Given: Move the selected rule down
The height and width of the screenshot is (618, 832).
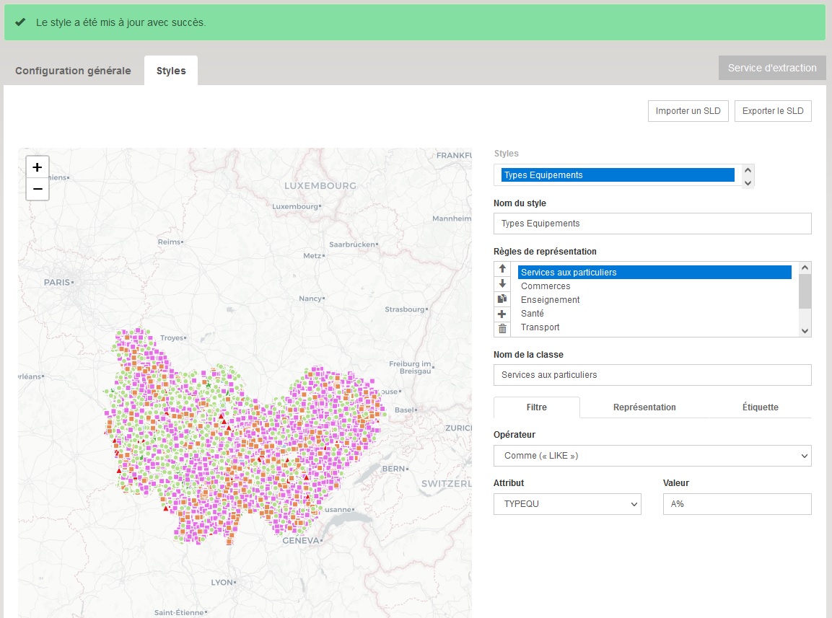Looking at the screenshot, I should [502, 284].
